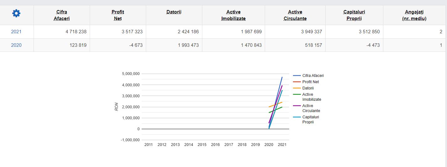
Task: Open the 2021 year link
Action: [16, 32]
